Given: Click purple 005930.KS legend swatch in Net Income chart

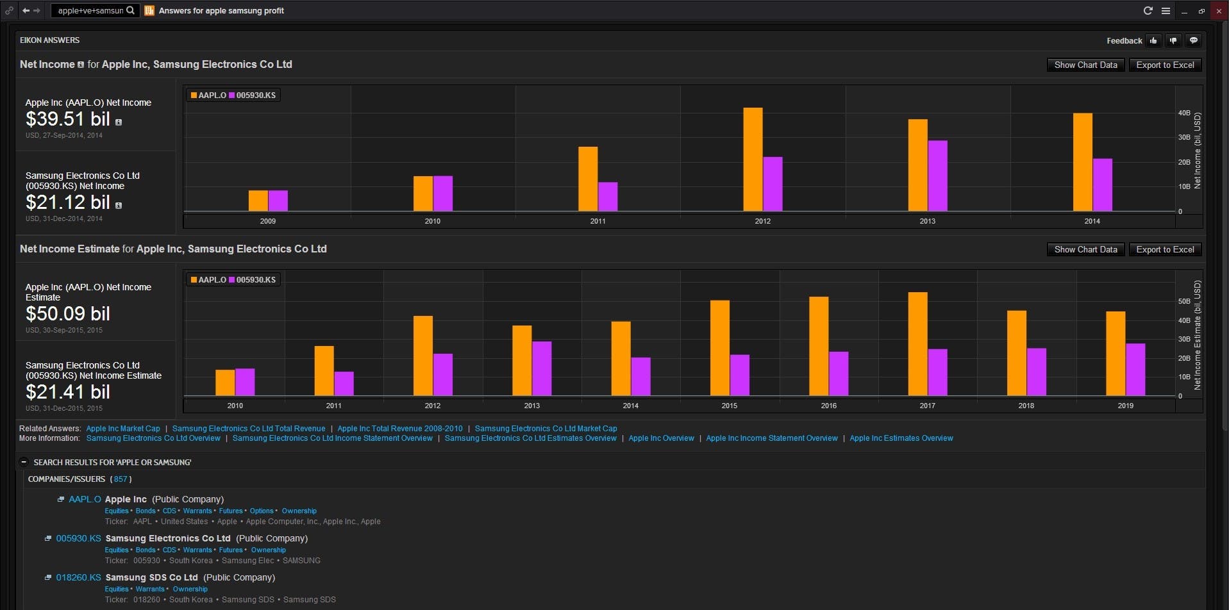Looking at the screenshot, I should click(232, 95).
